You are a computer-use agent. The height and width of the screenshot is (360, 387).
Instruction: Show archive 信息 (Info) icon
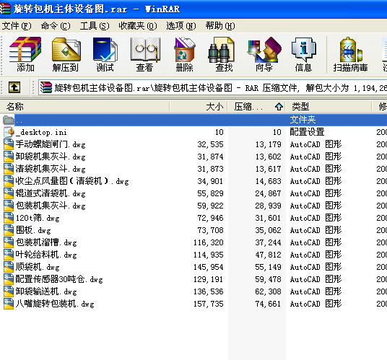(303, 50)
